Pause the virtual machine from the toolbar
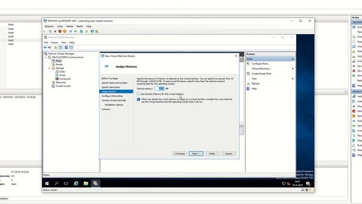362x204 pixels. point(71,31)
